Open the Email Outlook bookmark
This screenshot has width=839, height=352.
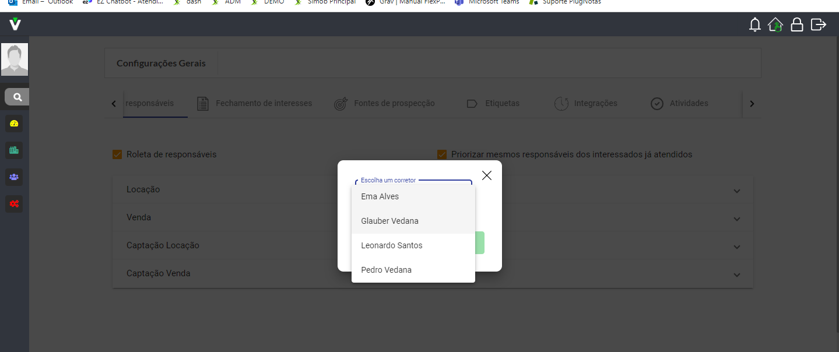pos(40,2)
